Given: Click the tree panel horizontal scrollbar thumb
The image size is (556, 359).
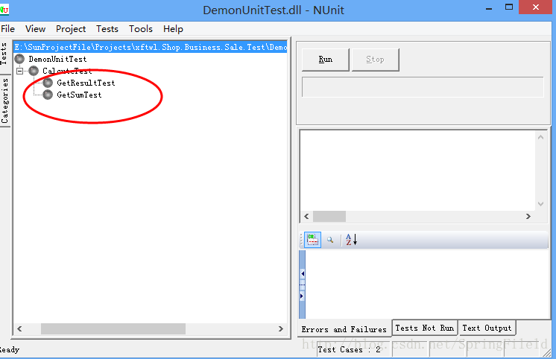Looking at the screenshot, I should click(x=113, y=329).
